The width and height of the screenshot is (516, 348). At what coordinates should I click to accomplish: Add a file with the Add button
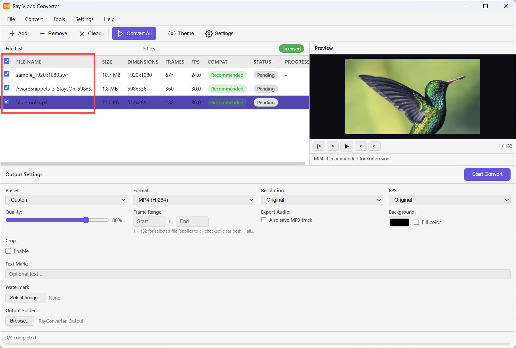[18, 34]
